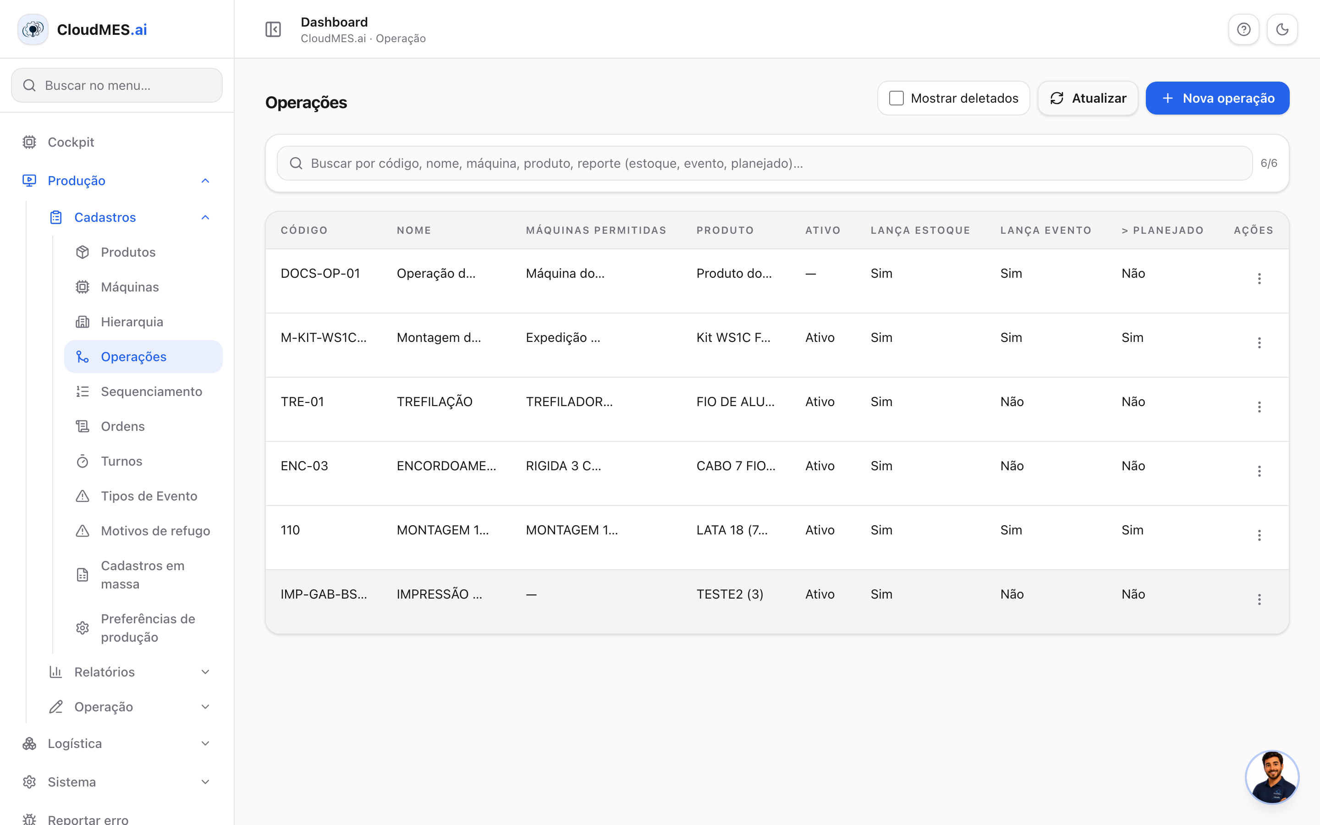Click the Cockpit chip icon

click(x=29, y=143)
